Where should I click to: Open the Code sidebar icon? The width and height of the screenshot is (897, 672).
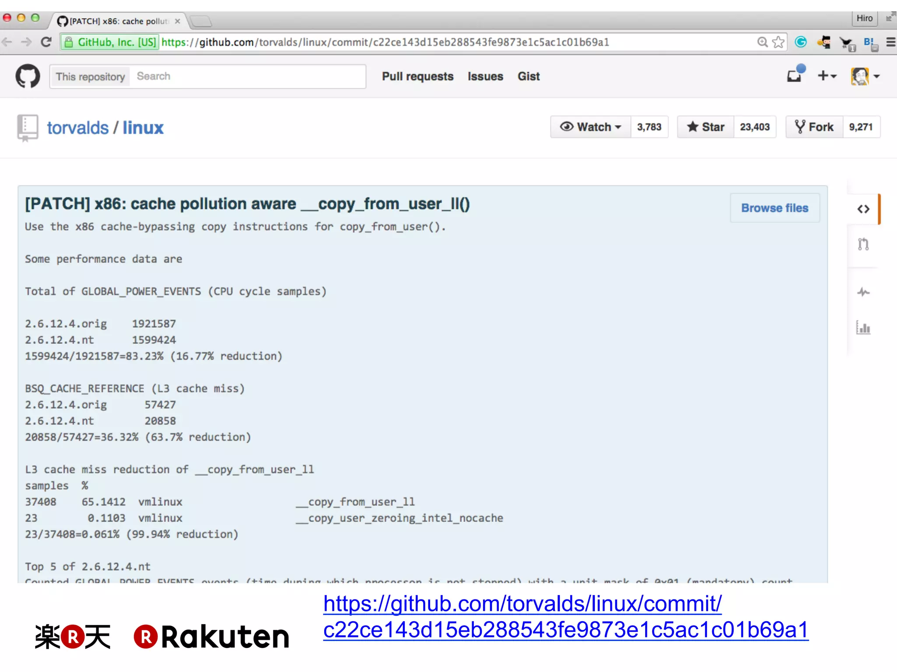click(863, 209)
